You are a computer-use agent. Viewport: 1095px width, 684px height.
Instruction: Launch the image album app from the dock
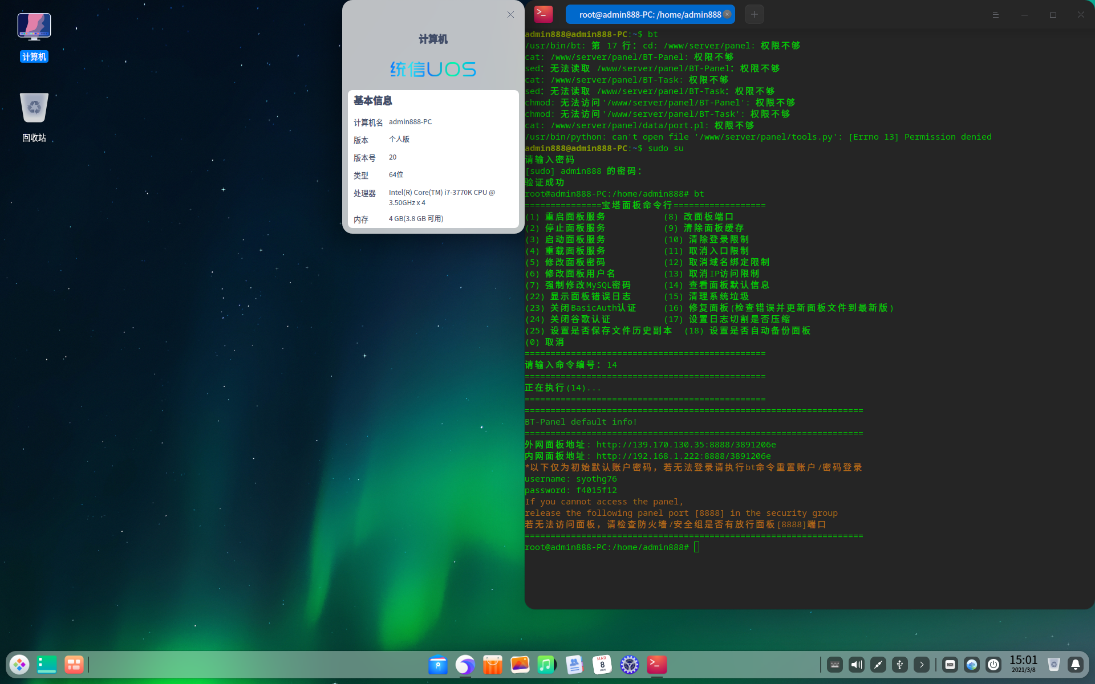point(520,665)
